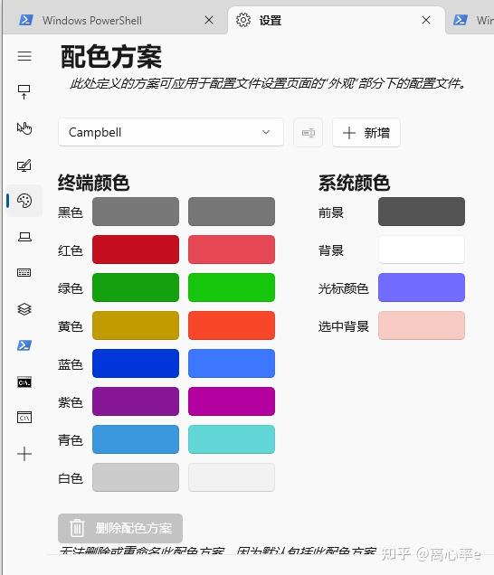Pick the bright 绿色 color swatch

232,287
